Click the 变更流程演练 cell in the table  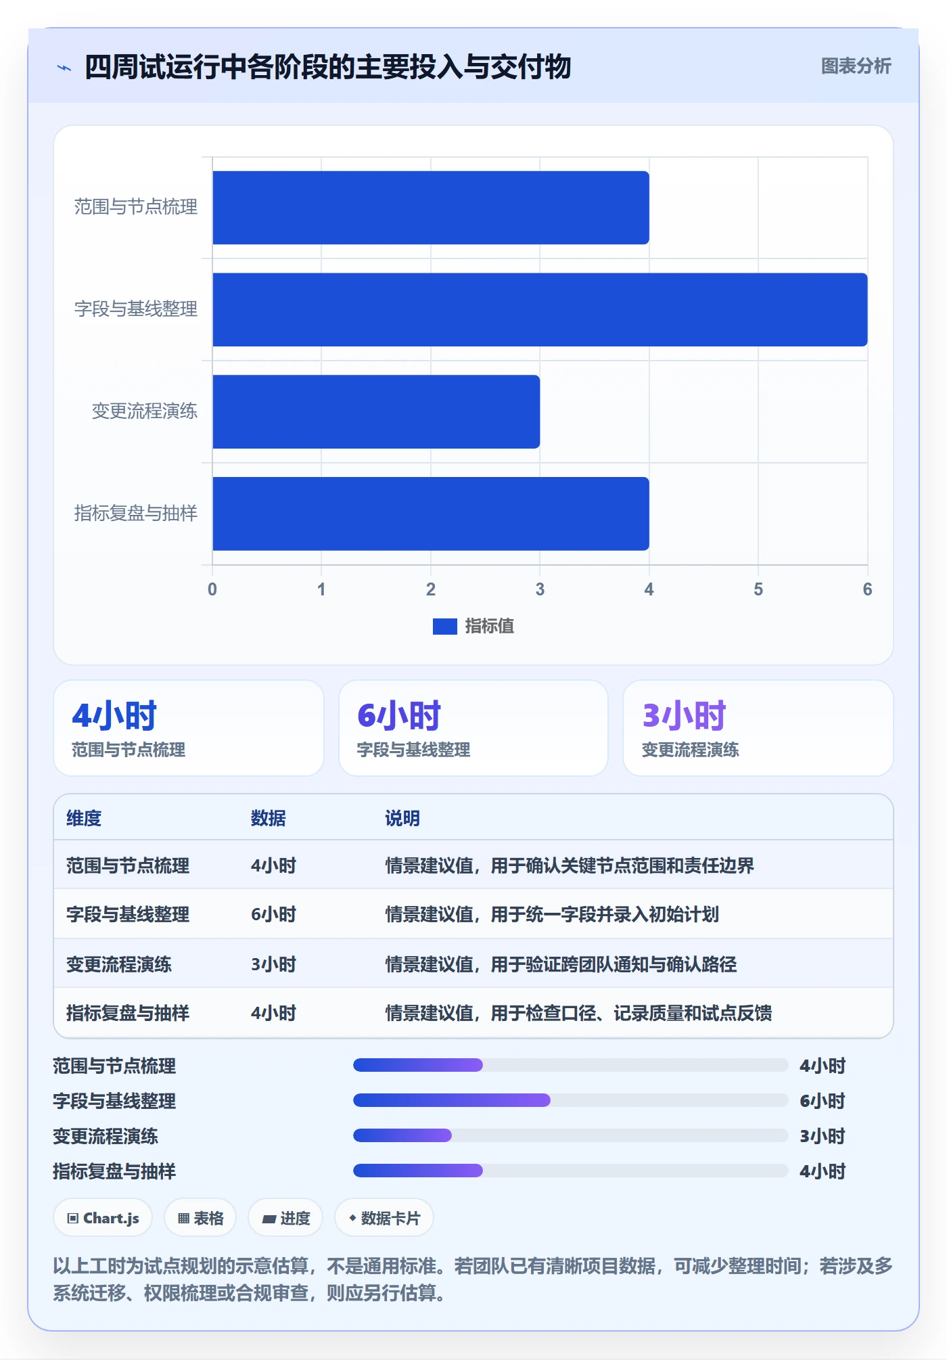119,964
